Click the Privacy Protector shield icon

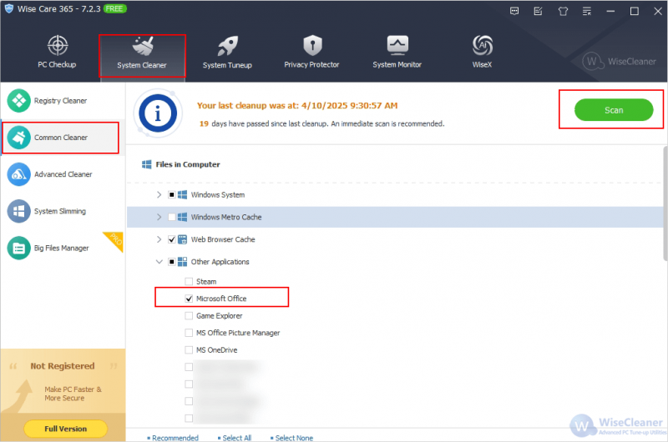pyautogui.click(x=312, y=45)
